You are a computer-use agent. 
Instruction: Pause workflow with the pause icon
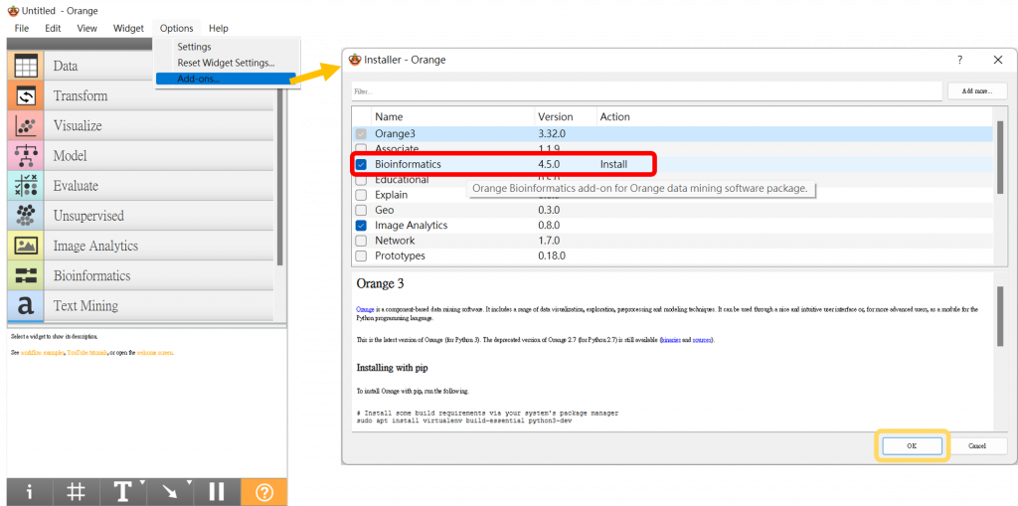(217, 492)
